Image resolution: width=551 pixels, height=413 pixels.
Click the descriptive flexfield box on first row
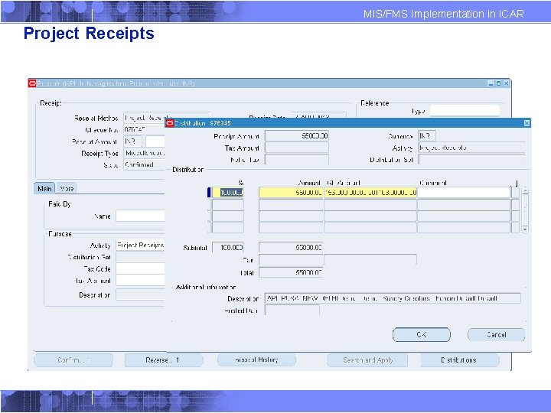tap(515, 193)
